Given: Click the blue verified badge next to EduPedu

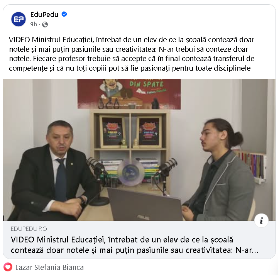Looking at the screenshot, I should (x=64, y=14).
